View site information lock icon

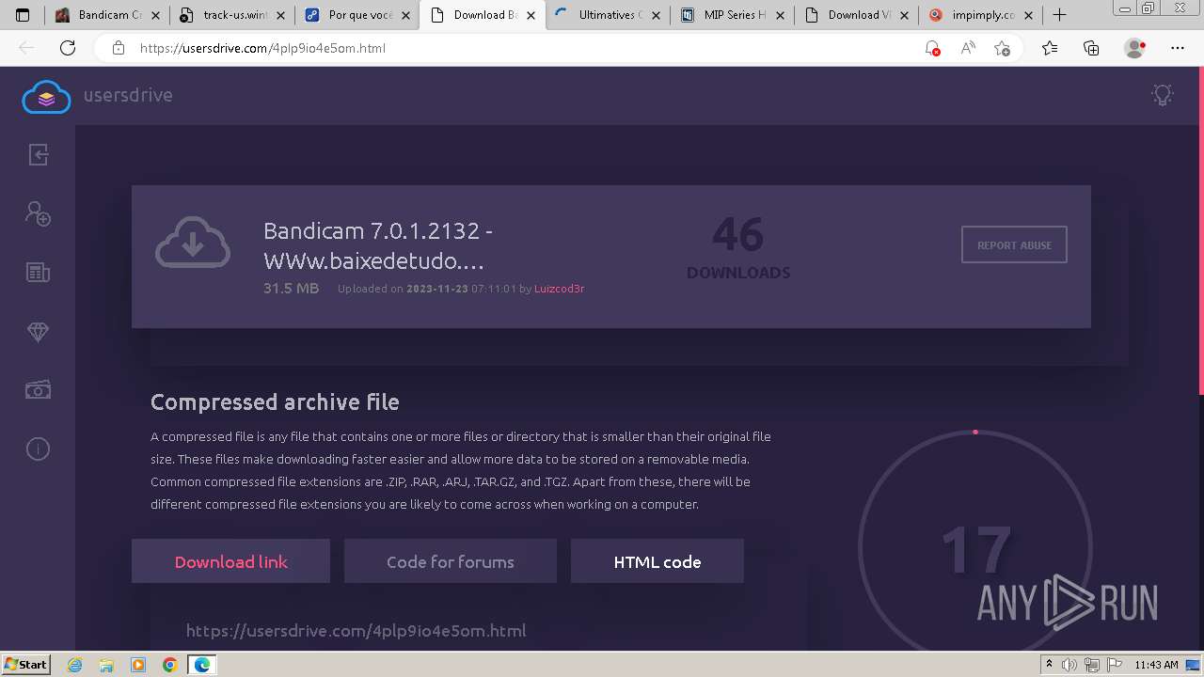click(x=118, y=48)
